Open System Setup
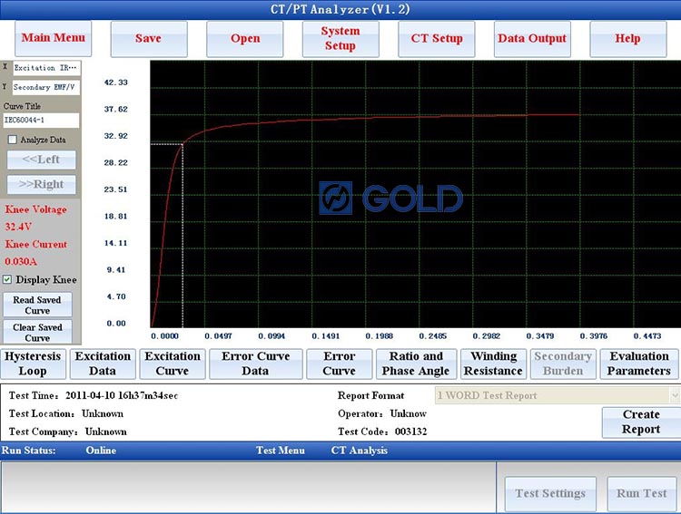The image size is (681, 514). point(340,39)
